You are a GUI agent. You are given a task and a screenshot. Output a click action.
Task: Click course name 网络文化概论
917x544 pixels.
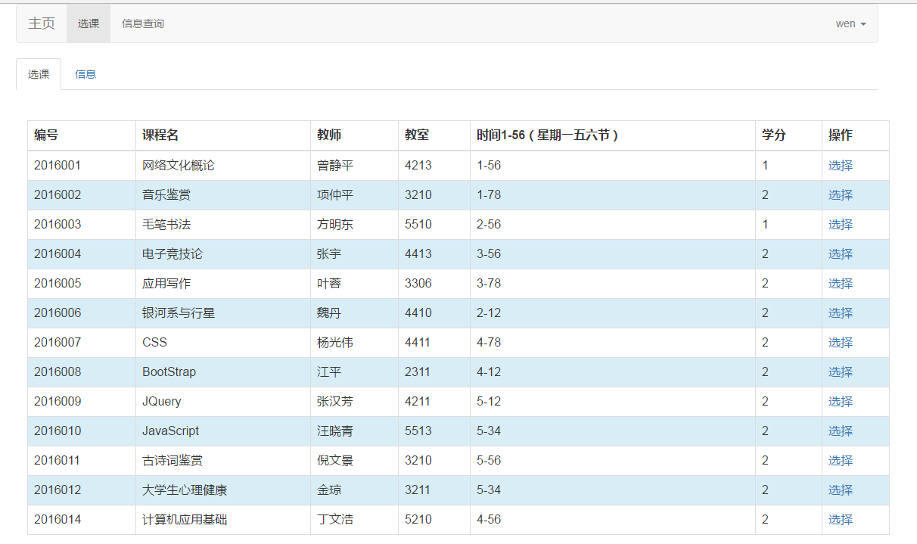coord(179,165)
